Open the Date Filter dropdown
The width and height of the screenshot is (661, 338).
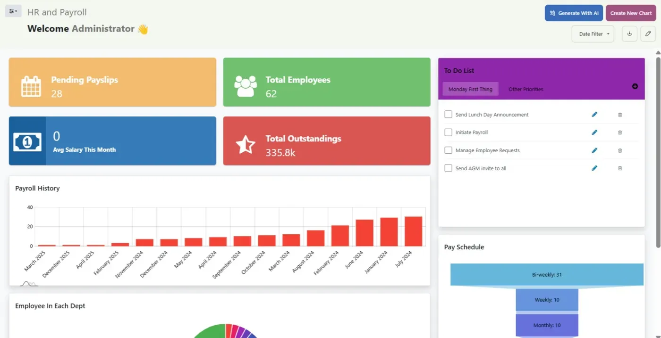[593, 34]
